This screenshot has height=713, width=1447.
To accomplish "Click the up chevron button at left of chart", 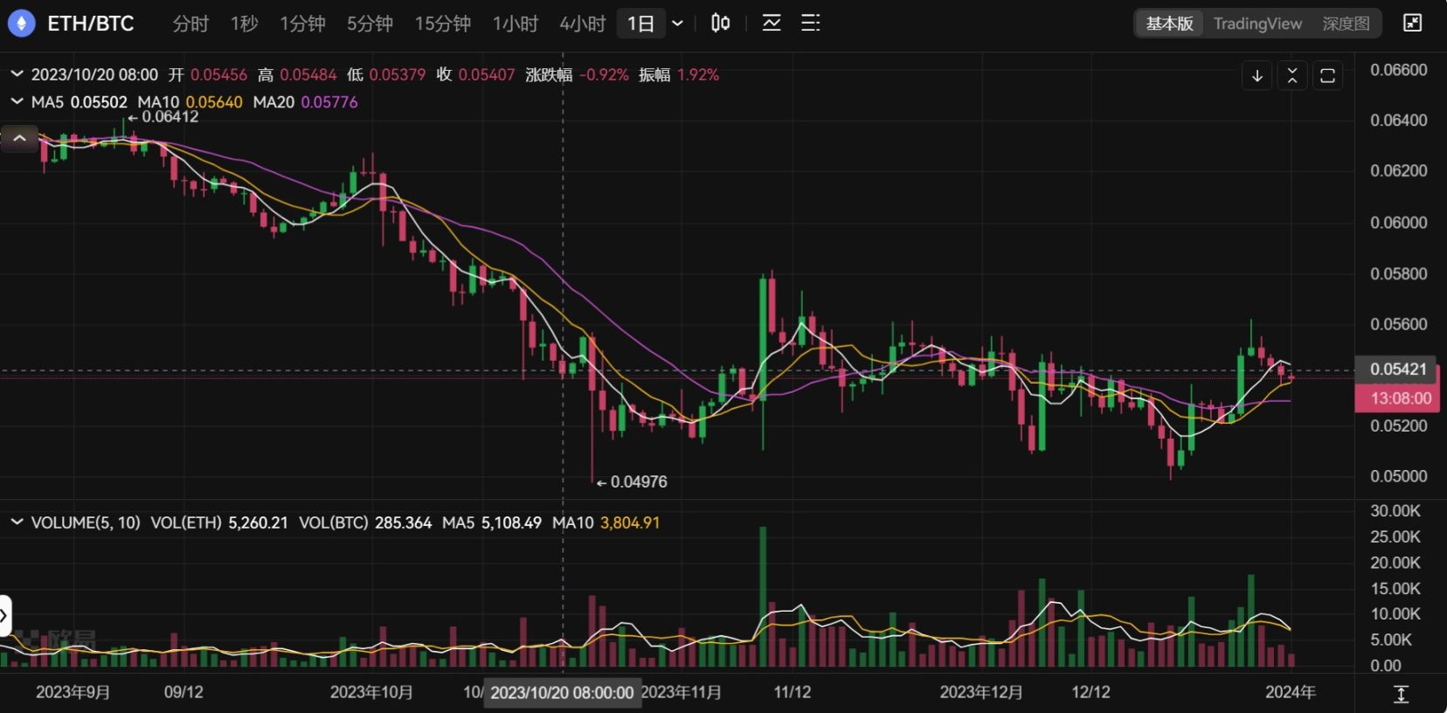I will click(19, 138).
